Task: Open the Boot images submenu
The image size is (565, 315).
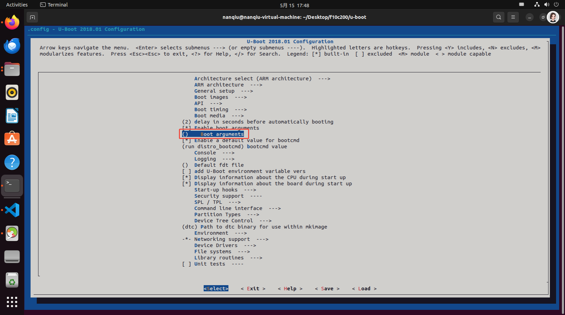Action: coord(221,97)
